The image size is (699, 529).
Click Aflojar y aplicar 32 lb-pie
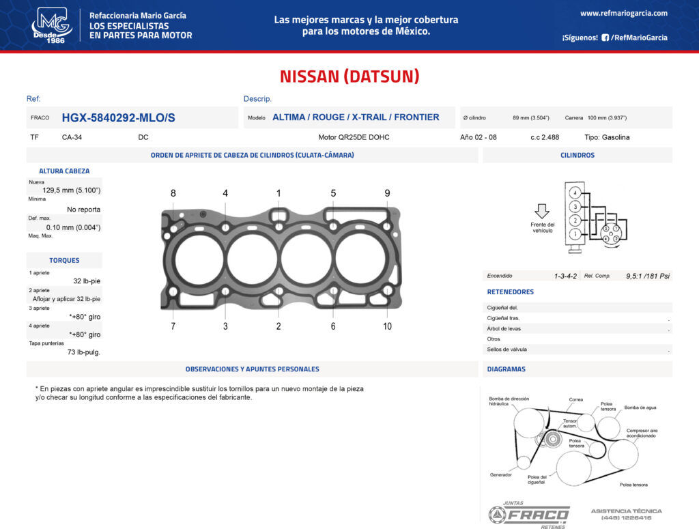66,299
